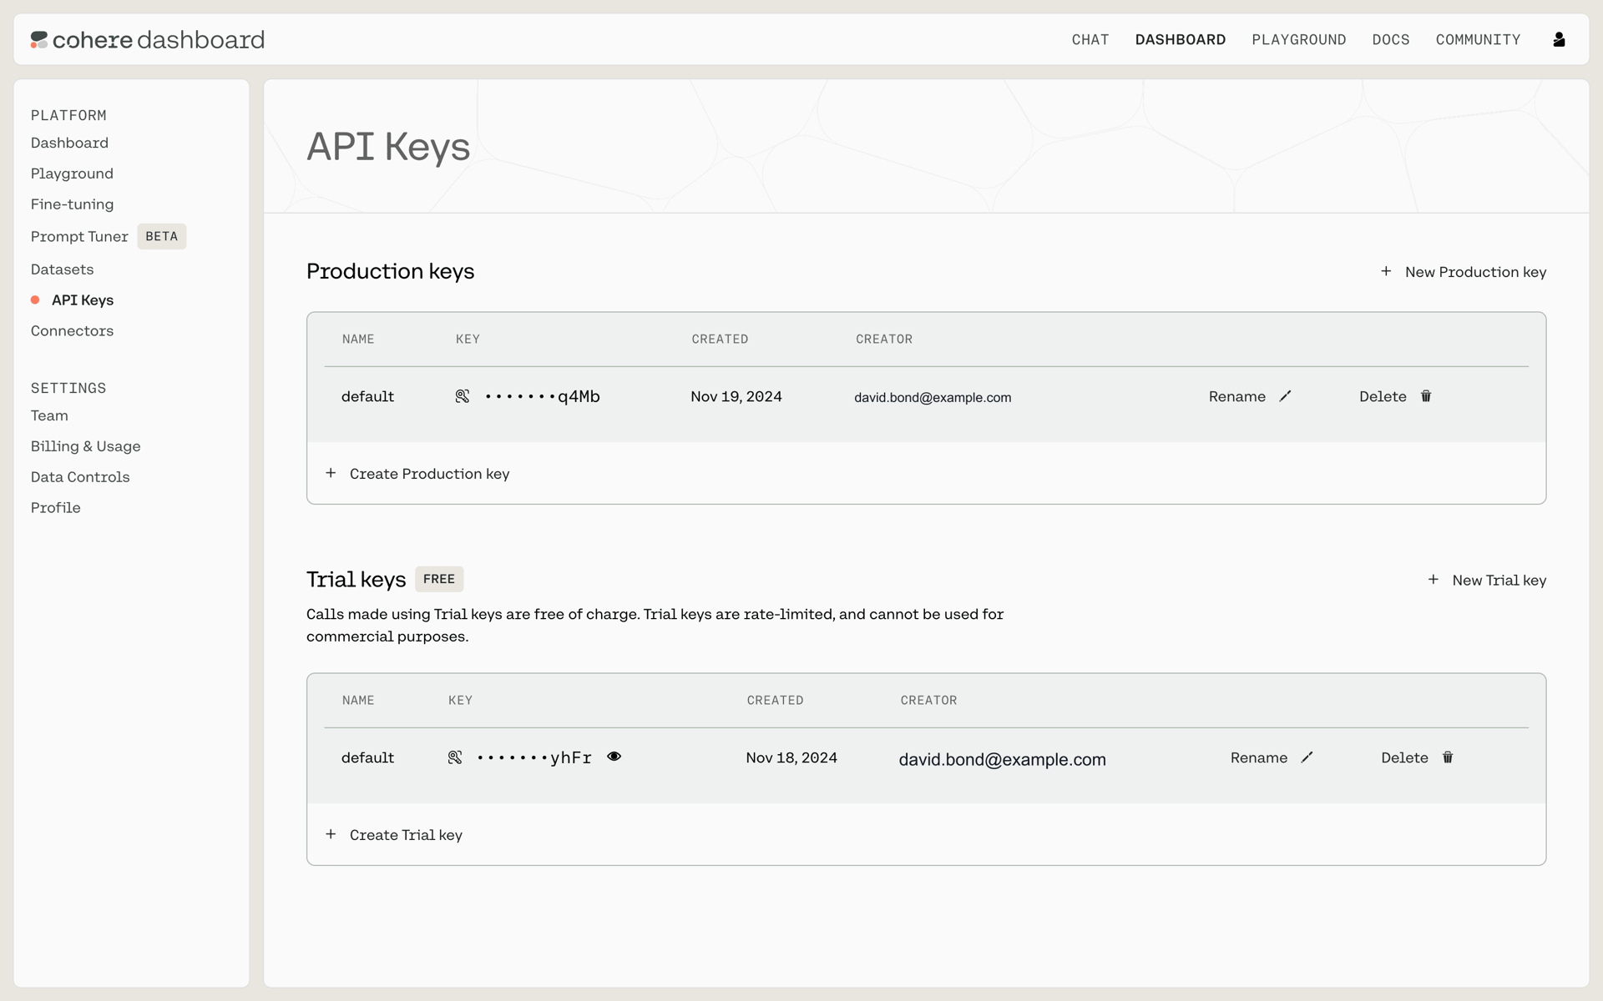Open Dashboard in the Platform sidebar
The height and width of the screenshot is (1001, 1603).
tap(69, 143)
